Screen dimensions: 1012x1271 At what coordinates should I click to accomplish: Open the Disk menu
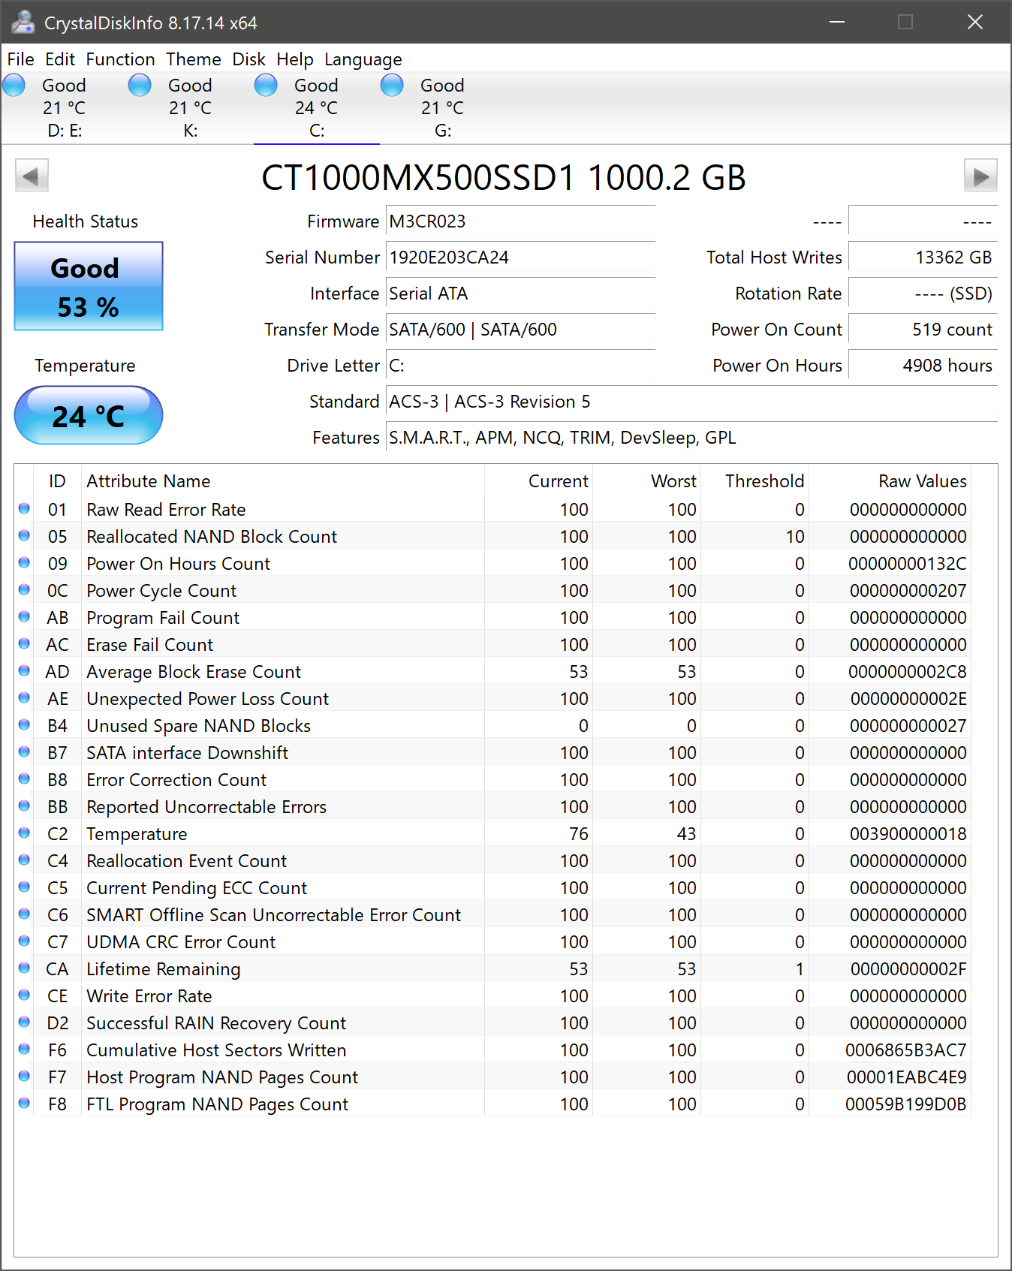tap(248, 59)
